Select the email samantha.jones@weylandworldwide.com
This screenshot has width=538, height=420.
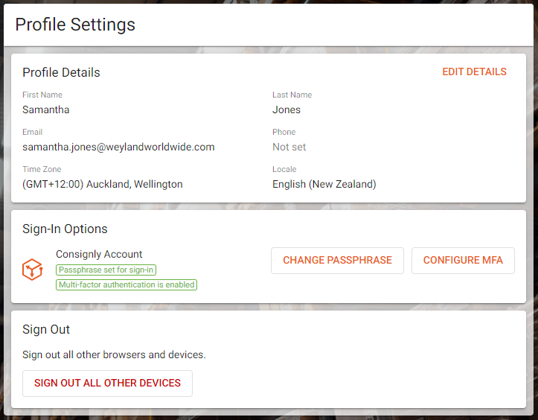(x=118, y=147)
